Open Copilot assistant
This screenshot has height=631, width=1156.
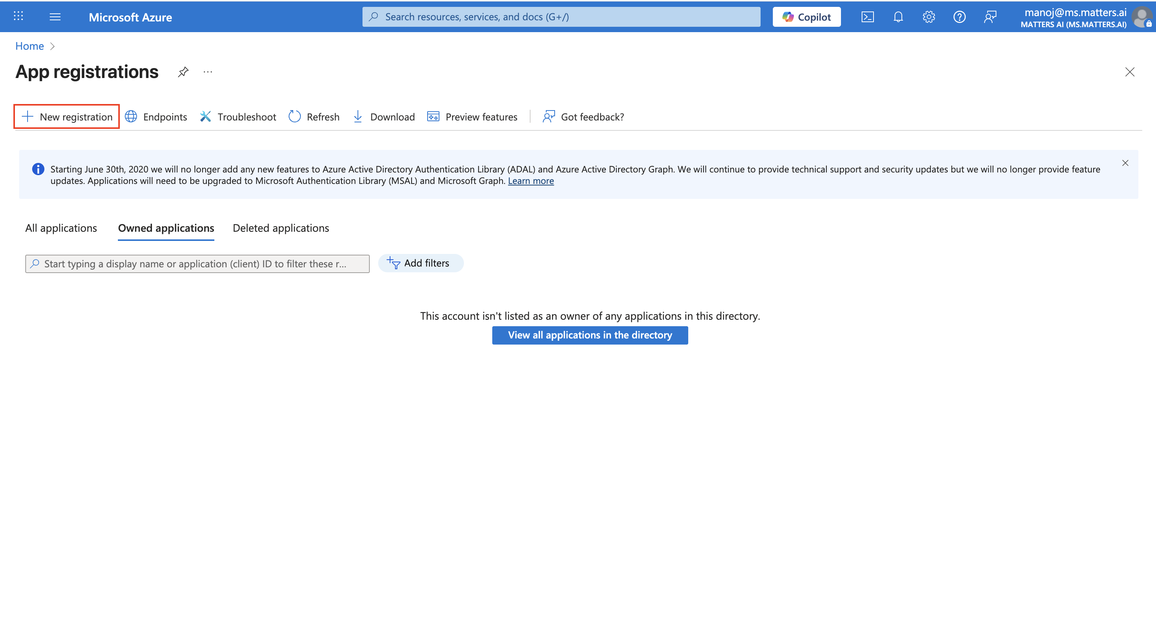(807, 16)
